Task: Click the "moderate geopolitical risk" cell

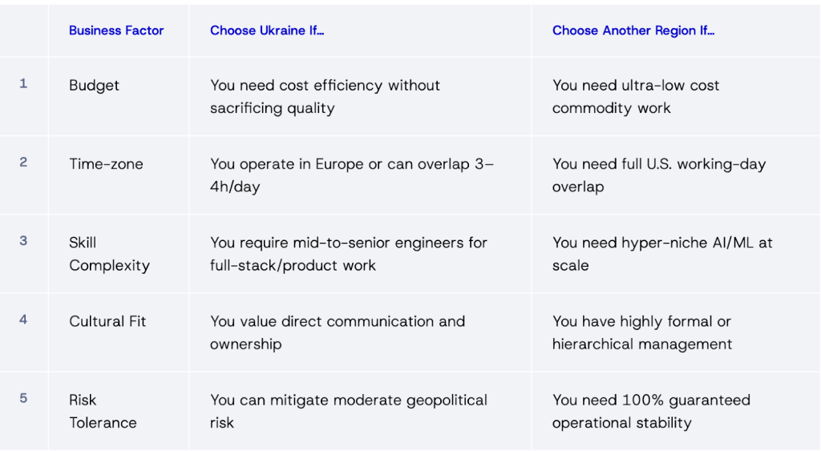Action: coord(349,411)
